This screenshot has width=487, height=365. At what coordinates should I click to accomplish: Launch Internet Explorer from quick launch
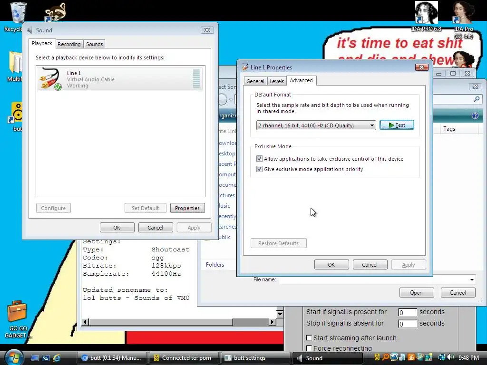tap(57, 358)
